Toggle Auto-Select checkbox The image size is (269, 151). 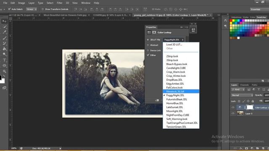pyautogui.click(x=9, y=9)
